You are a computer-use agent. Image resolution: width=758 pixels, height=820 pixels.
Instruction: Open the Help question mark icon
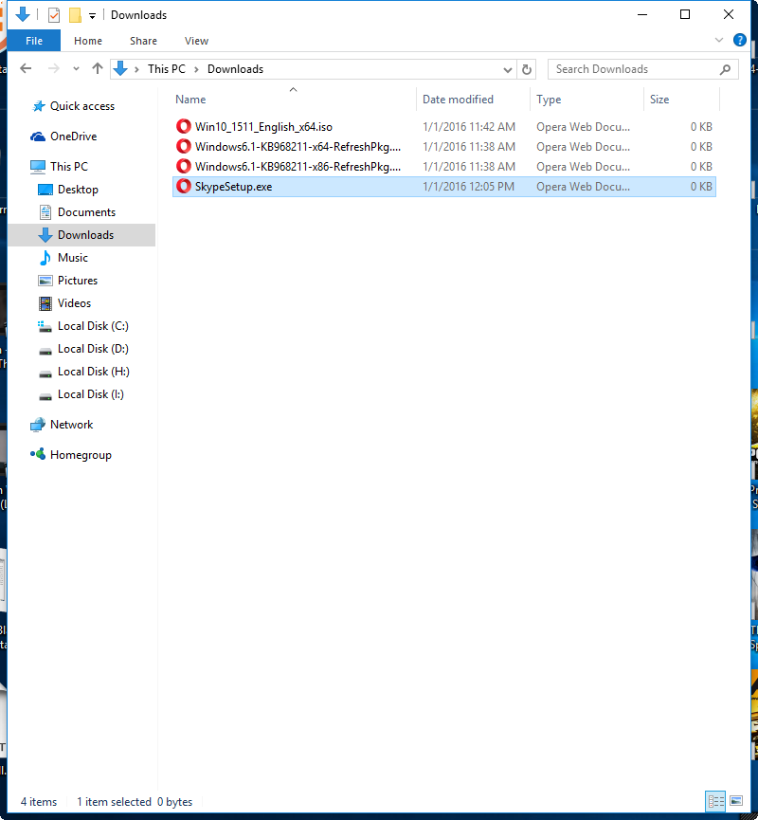pyautogui.click(x=739, y=40)
